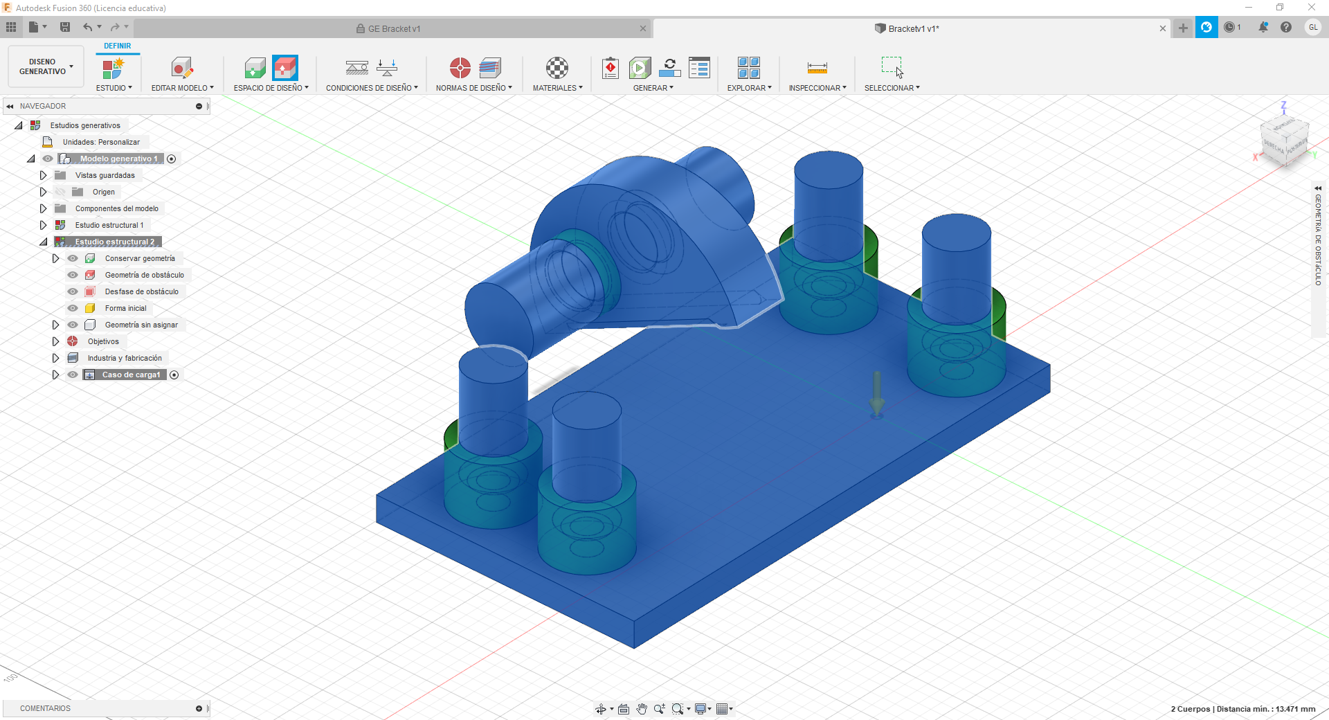Screen dimensions: 1329x720
Task: Hide Geometría de obstáculo in browser
Action: (x=73, y=275)
